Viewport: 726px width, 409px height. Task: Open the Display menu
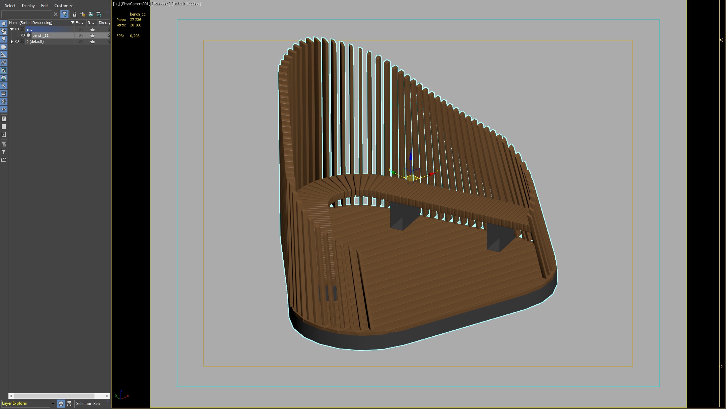coord(28,6)
